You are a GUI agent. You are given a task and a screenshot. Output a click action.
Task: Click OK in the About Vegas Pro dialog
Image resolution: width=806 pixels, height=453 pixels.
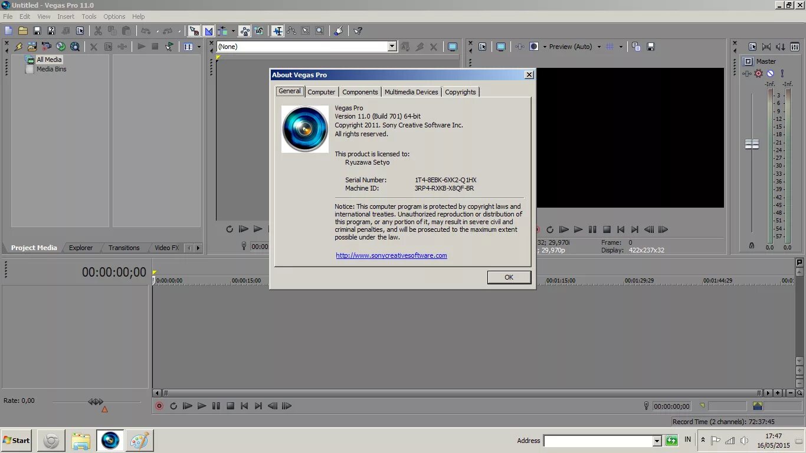coord(509,277)
